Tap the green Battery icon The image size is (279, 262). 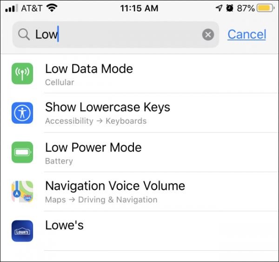[22, 152]
